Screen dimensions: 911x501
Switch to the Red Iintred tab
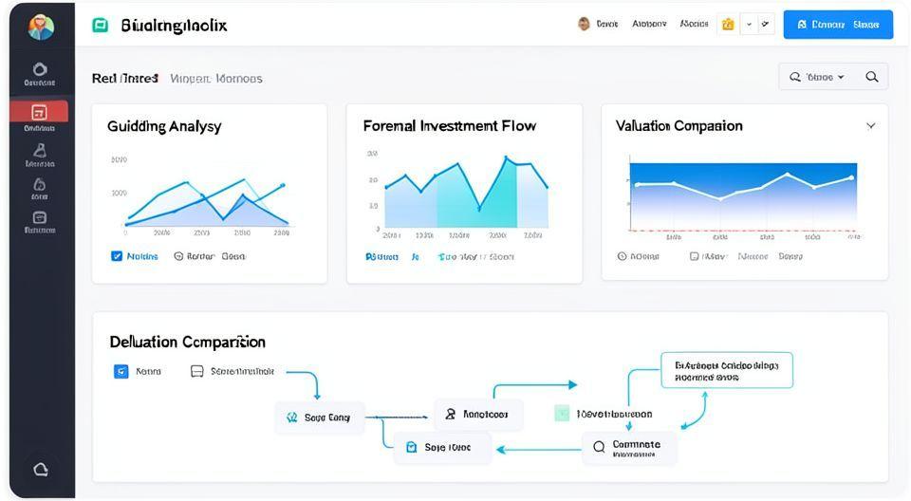coord(124,79)
